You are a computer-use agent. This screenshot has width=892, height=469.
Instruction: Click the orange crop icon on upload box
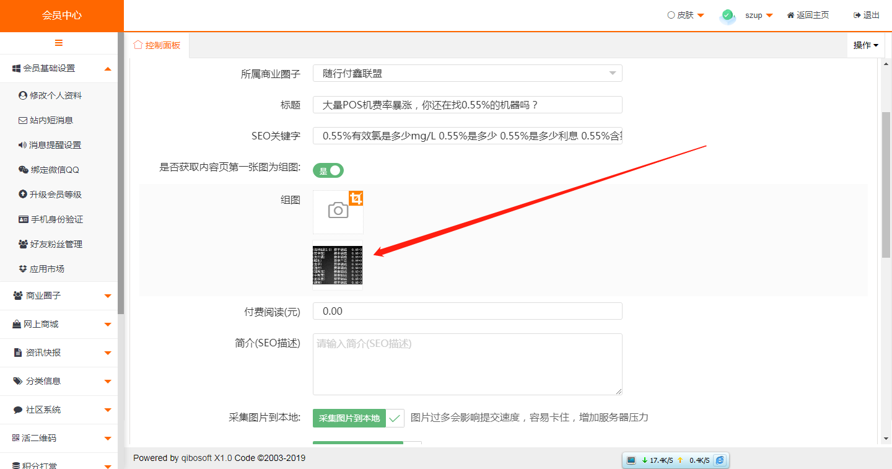(356, 198)
